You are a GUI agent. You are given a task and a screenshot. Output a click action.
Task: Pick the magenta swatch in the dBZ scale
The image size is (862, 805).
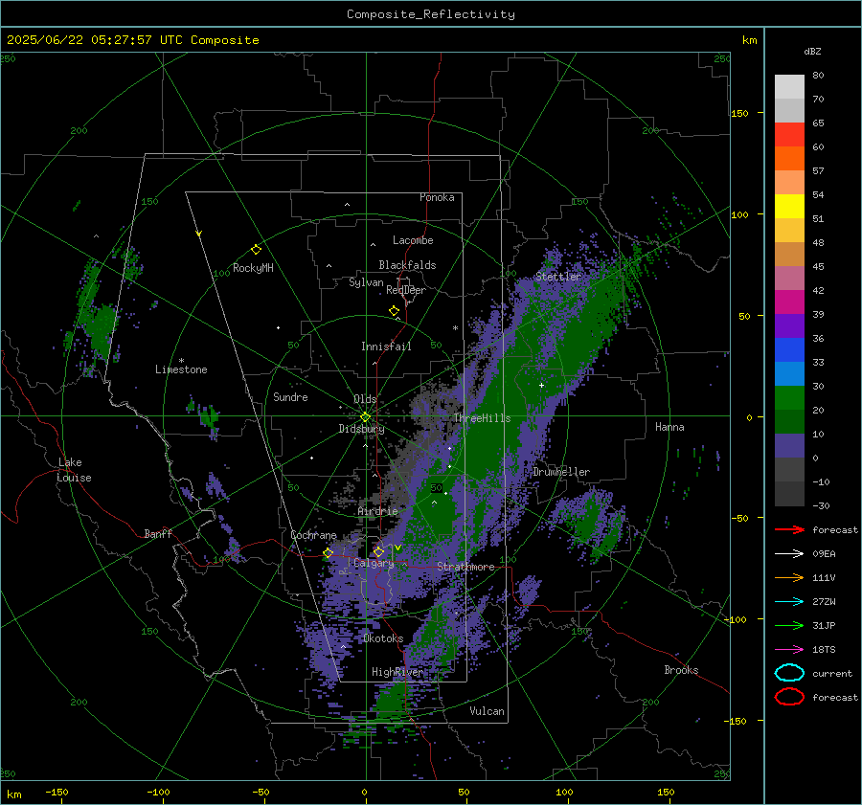point(789,302)
